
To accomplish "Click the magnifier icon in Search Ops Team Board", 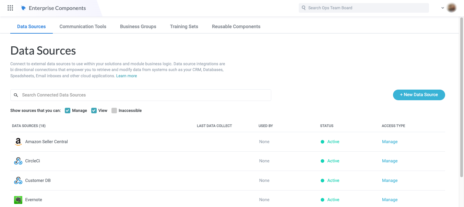I will click(304, 8).
